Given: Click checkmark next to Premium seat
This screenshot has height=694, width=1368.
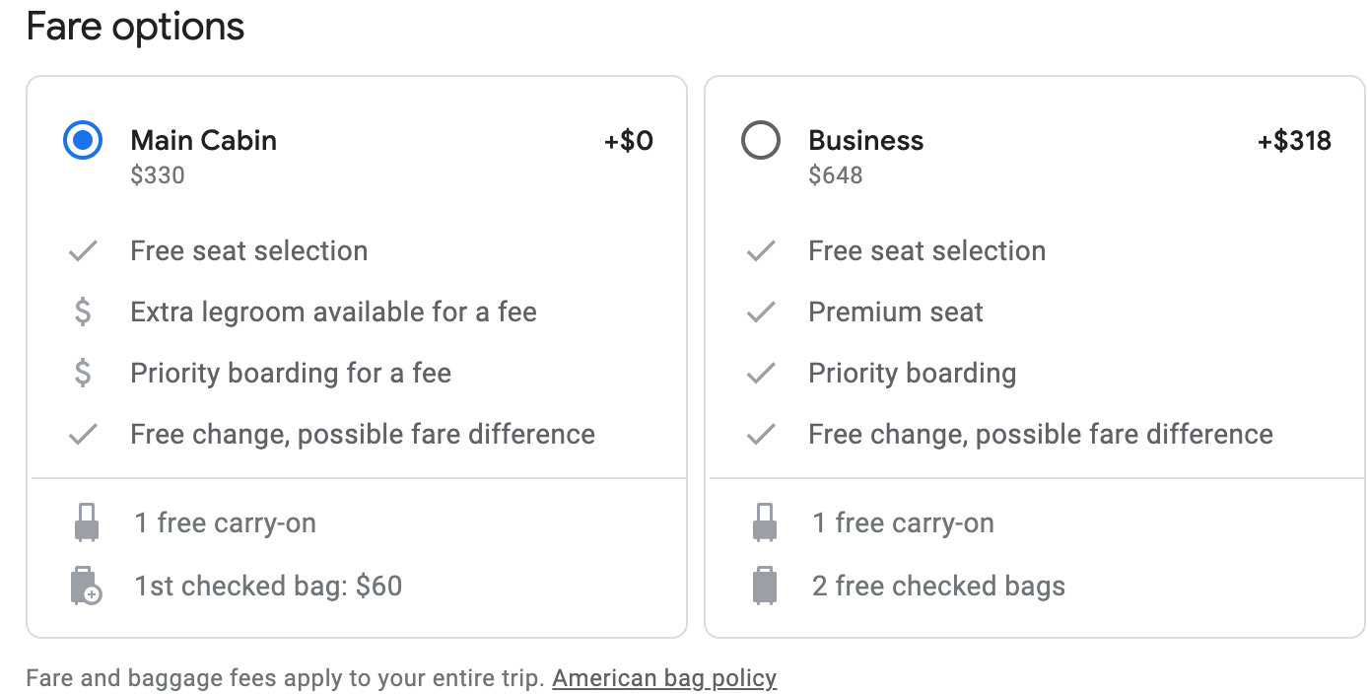Looking at the screenshot, I should [x=761, y=312].
